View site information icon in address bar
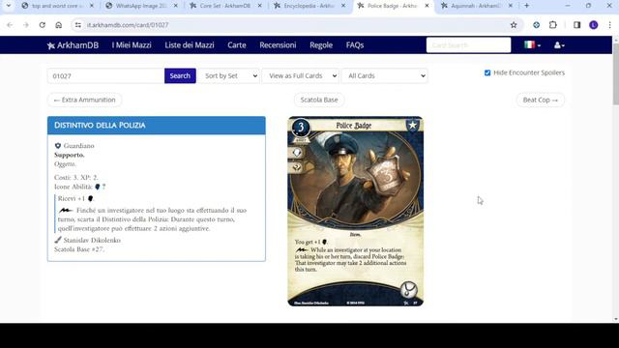Image resolution: width=619 pixels, height=348 pixels. (78, 25)
